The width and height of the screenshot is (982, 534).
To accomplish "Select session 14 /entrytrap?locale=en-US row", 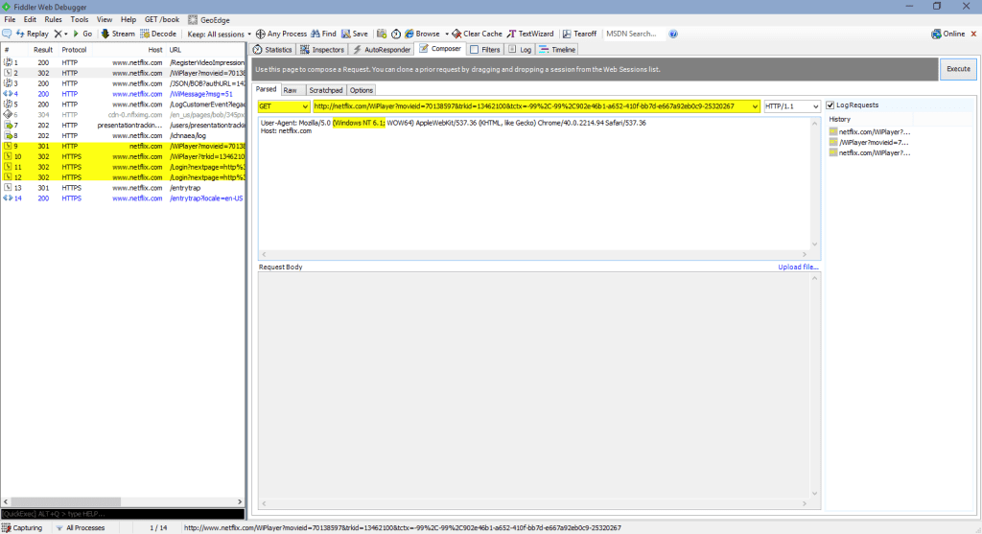I will [x=123, y=198].
